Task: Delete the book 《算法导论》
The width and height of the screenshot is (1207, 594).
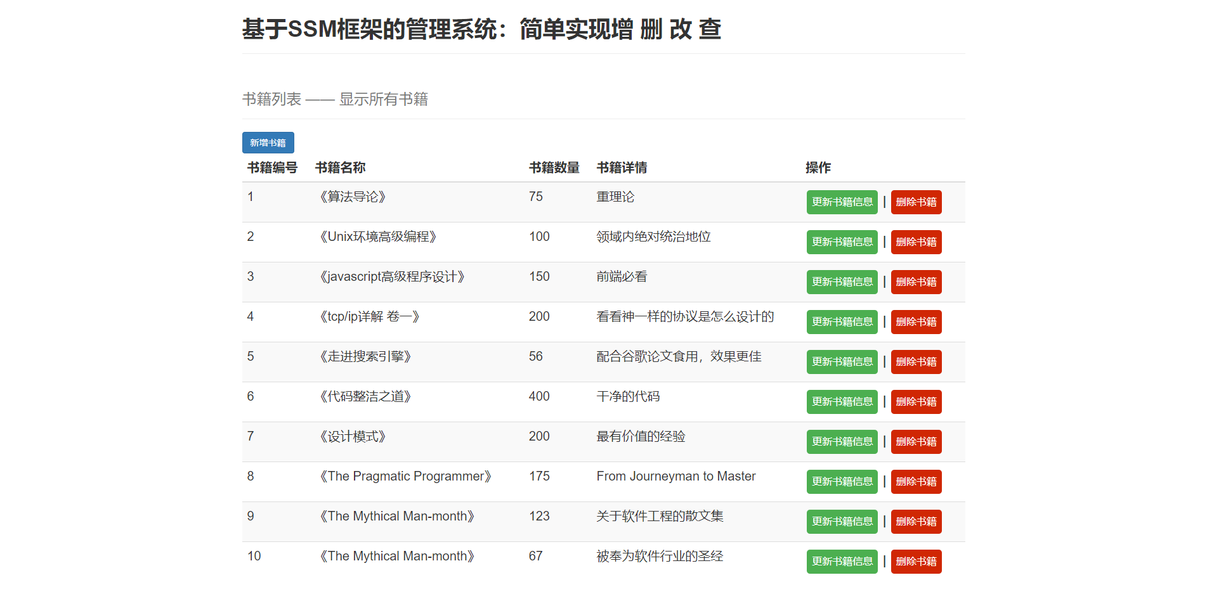Action: pos(915,202)
